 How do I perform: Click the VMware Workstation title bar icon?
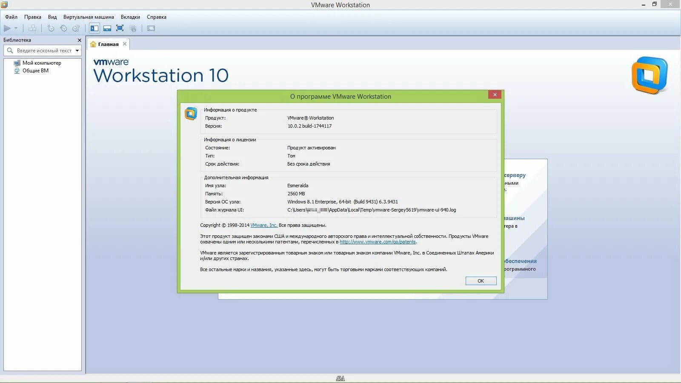point(4,5)
